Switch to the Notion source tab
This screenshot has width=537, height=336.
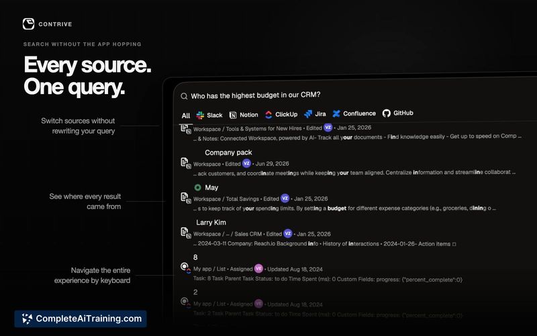(244, 115)
